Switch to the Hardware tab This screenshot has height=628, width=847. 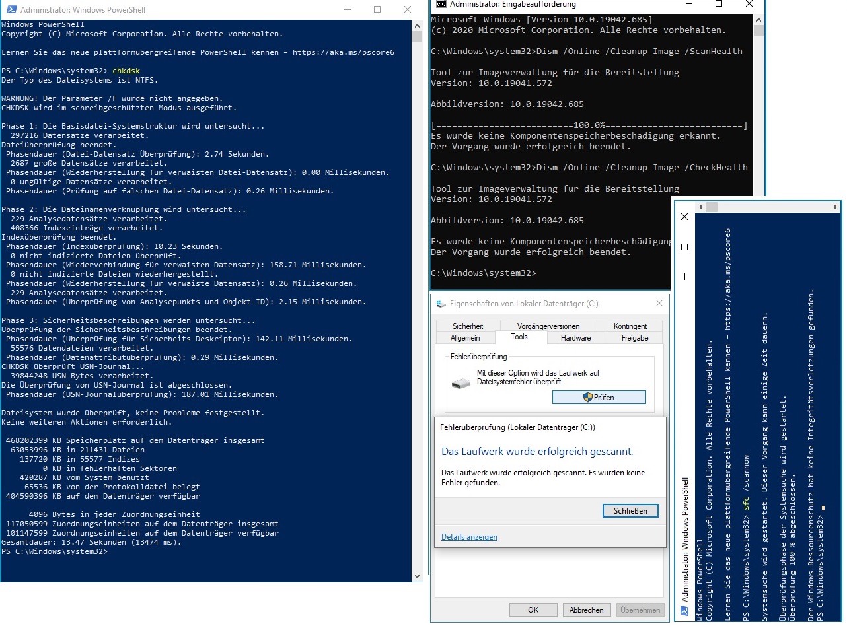click(x=576, y=337)
